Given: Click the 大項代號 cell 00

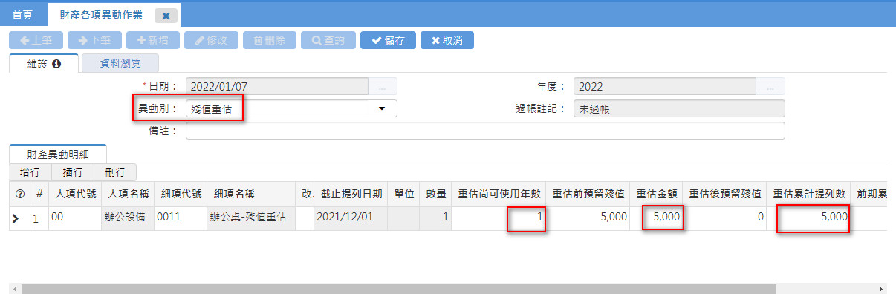Looking at the screenshot, I should point(75,218).
